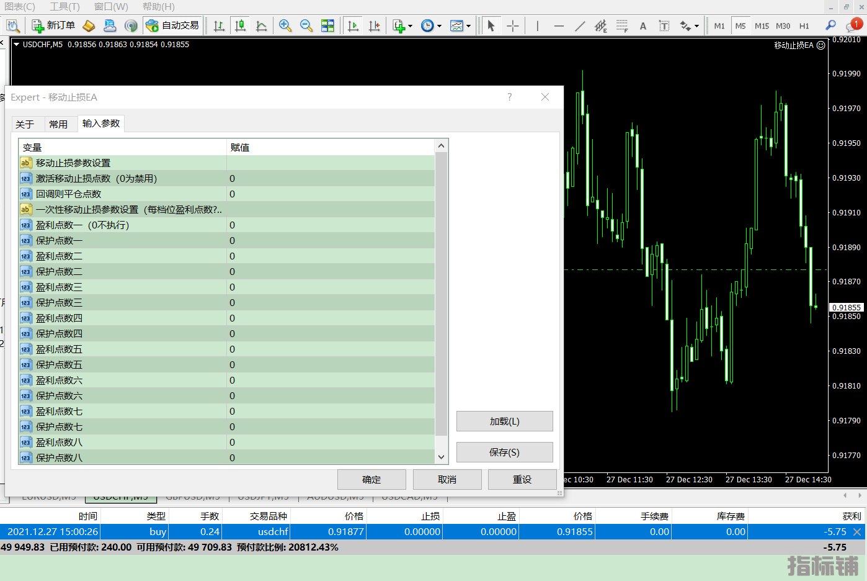Open the Strategy Tester magnifier icon at toolbar start
Screen dimensions: 867x581
(13, 25)
